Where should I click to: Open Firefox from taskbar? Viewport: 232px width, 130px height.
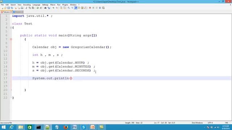click(x=66, y=127)
